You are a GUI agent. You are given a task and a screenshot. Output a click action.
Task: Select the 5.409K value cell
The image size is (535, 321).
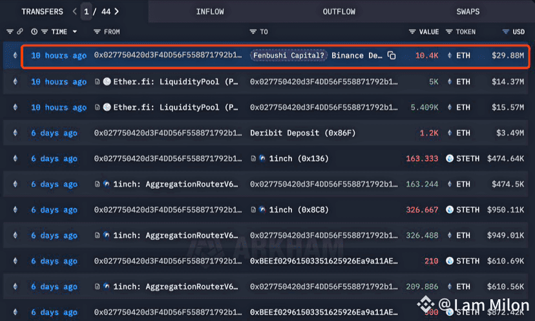[x=425, y=107]
